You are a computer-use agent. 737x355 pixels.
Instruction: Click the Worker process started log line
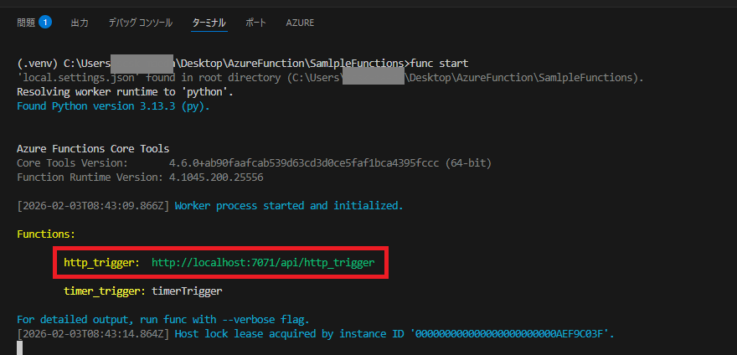coord(289,205)
